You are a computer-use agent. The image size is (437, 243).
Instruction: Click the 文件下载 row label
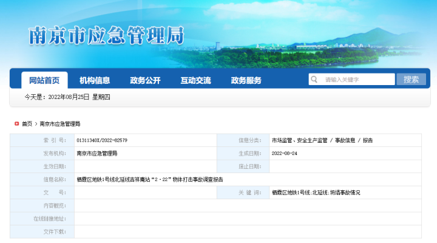[x=53, y=231]
